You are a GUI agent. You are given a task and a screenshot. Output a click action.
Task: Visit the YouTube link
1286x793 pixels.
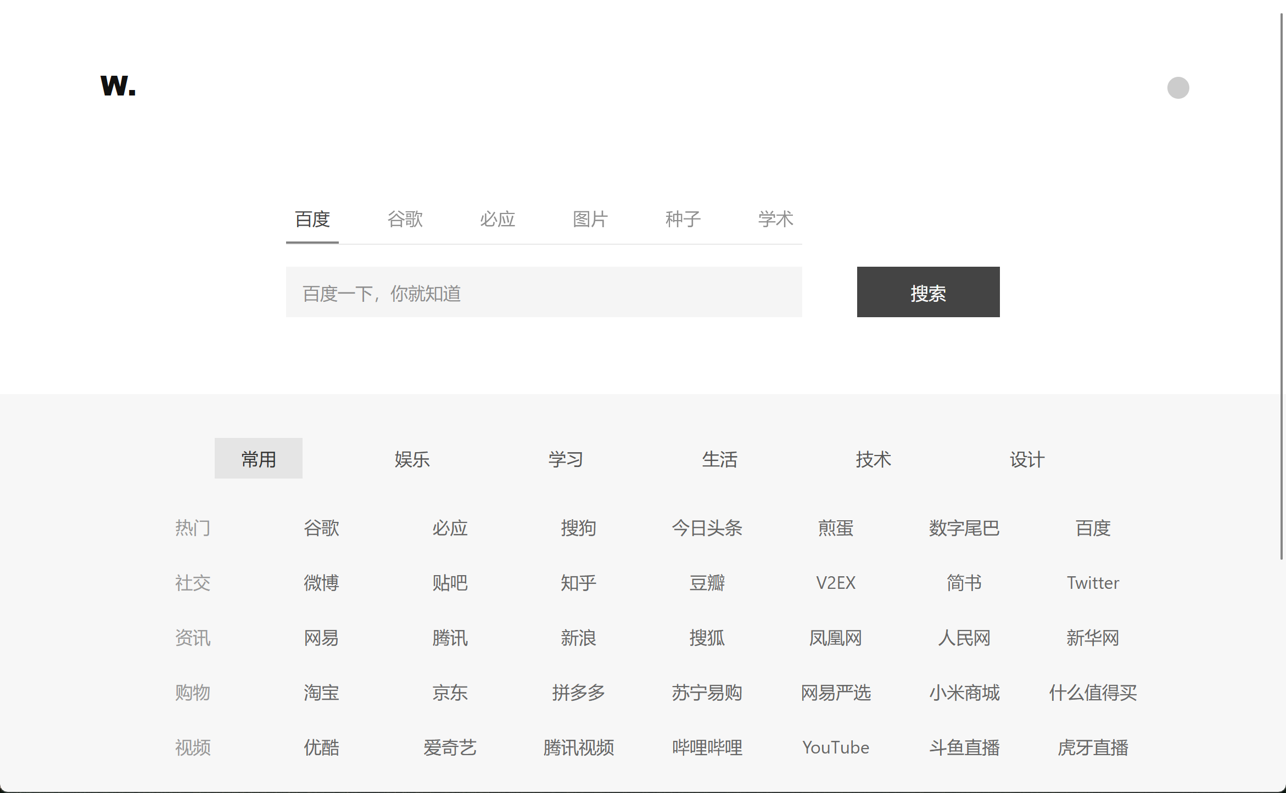[x=835, y=747]
